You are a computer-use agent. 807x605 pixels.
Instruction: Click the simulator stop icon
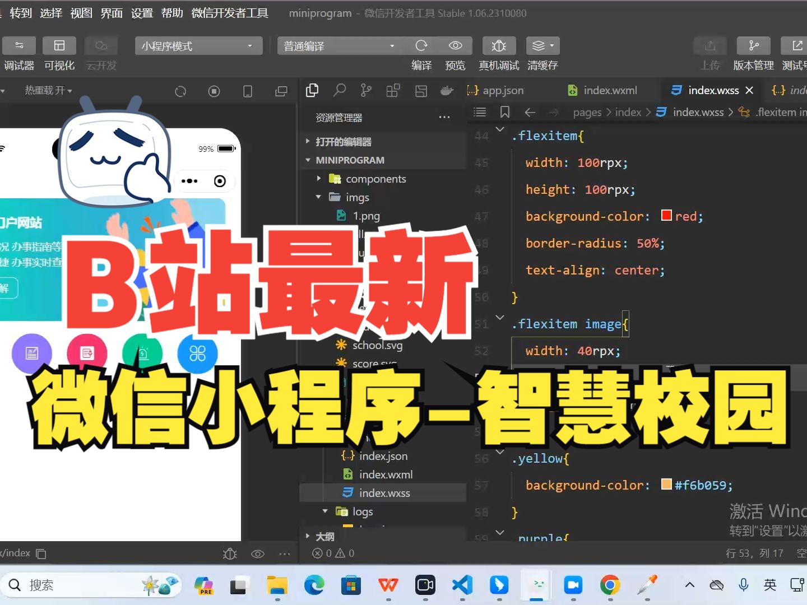214,91
